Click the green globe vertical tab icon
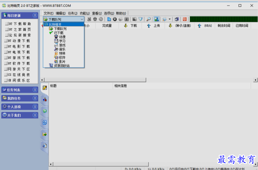 click(45, 111)
